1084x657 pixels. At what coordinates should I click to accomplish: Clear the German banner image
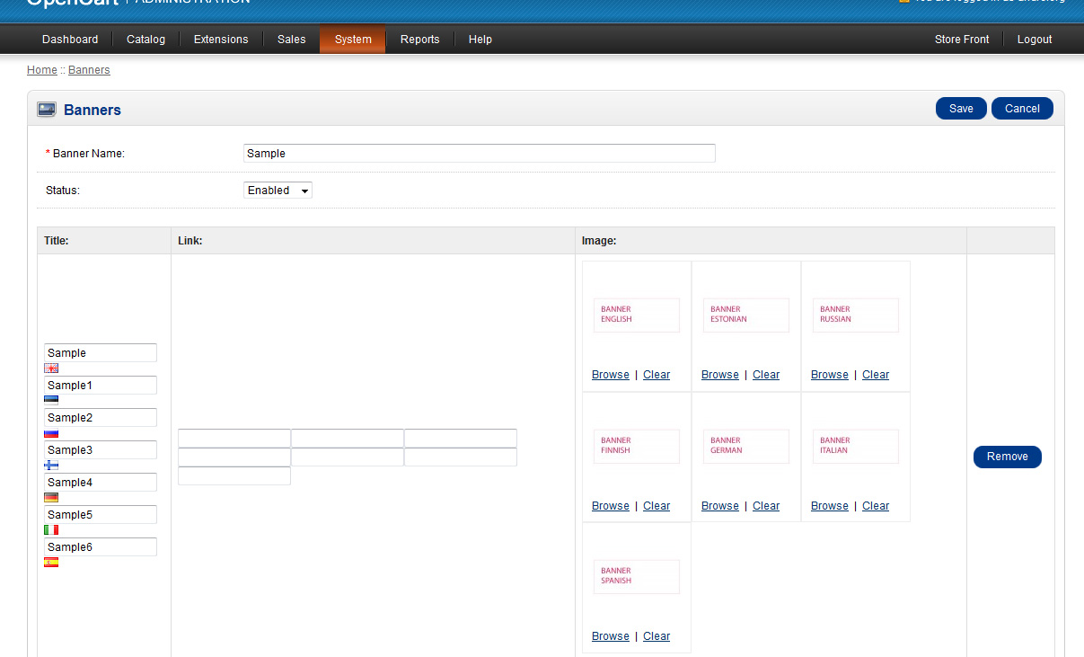(x=766, y=506)
